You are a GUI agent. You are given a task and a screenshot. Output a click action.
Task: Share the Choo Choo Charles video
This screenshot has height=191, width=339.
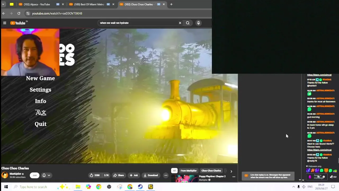tap(118, 175)
